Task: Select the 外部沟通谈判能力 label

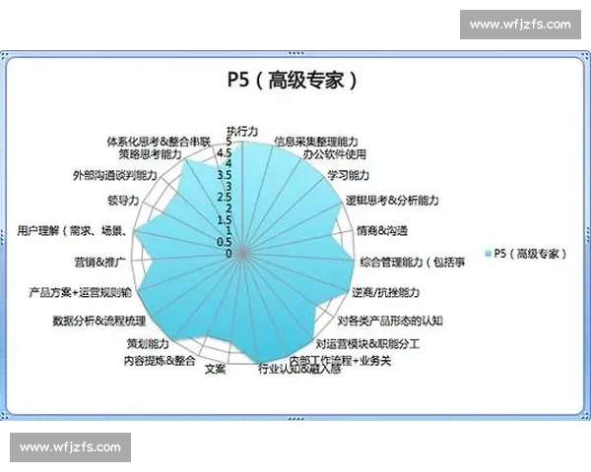Action: click(x=115, y=175)
